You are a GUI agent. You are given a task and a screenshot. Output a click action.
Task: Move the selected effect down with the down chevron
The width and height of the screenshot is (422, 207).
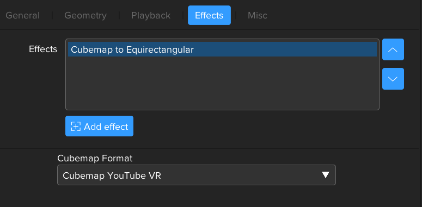coord(393,79)
